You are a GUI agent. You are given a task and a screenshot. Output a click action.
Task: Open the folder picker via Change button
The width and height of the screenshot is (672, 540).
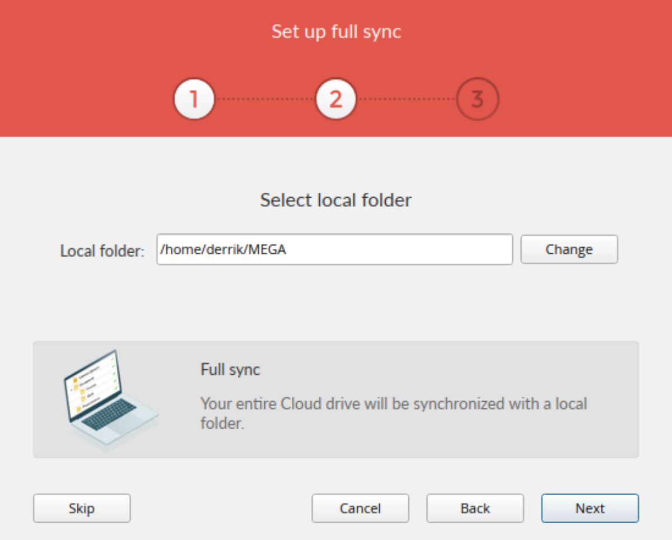click(x=569, y=250)
